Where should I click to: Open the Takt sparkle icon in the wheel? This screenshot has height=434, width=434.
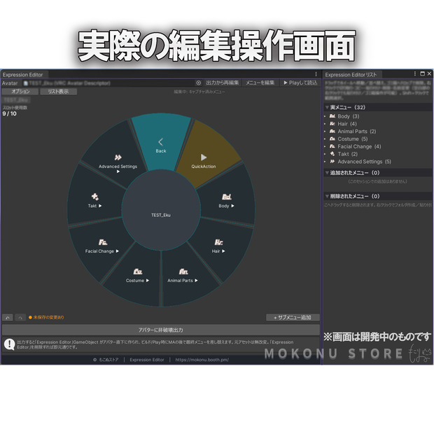tap(95, 197)
